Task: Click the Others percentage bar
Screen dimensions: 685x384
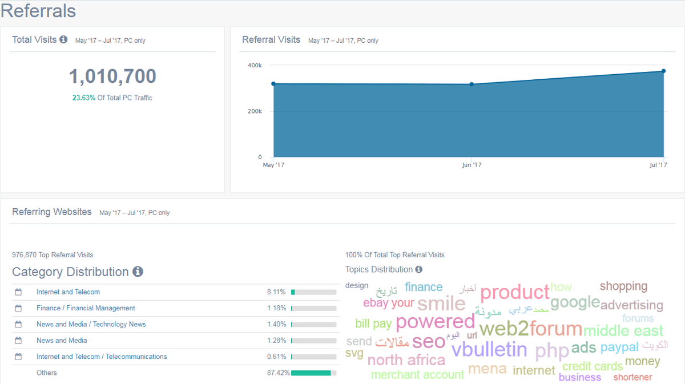Action: 313,373
